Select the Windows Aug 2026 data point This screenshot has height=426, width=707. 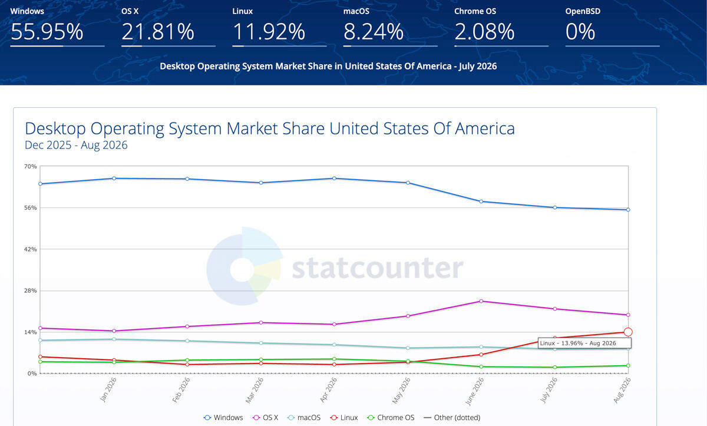(x=628, y=210)
